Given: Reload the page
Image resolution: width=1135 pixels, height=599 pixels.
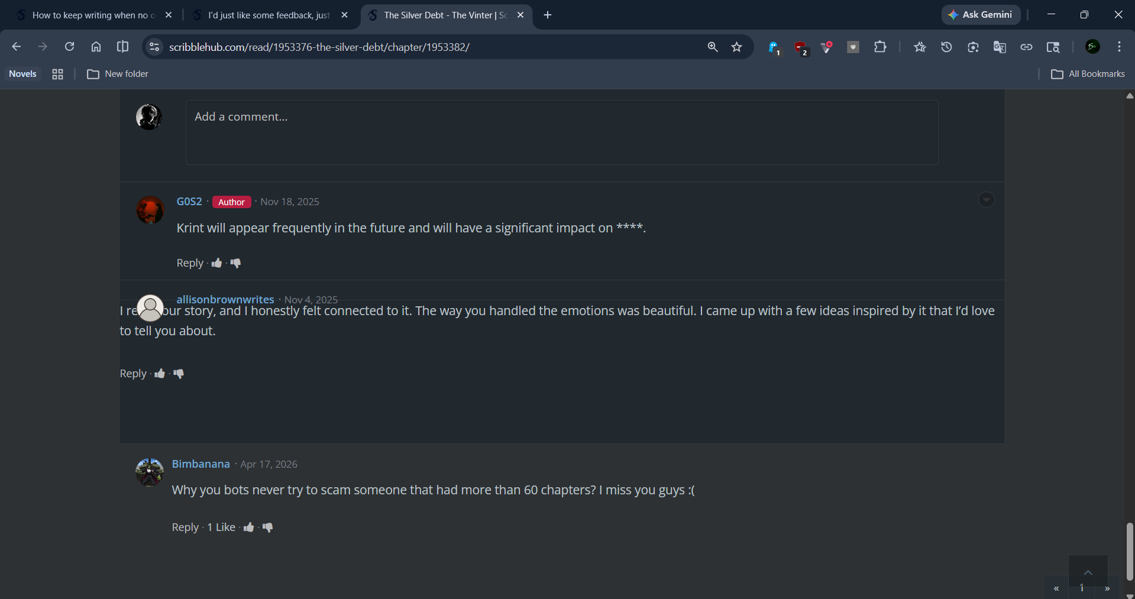Looking at the screenshot, I should click(x=69, y=47).
